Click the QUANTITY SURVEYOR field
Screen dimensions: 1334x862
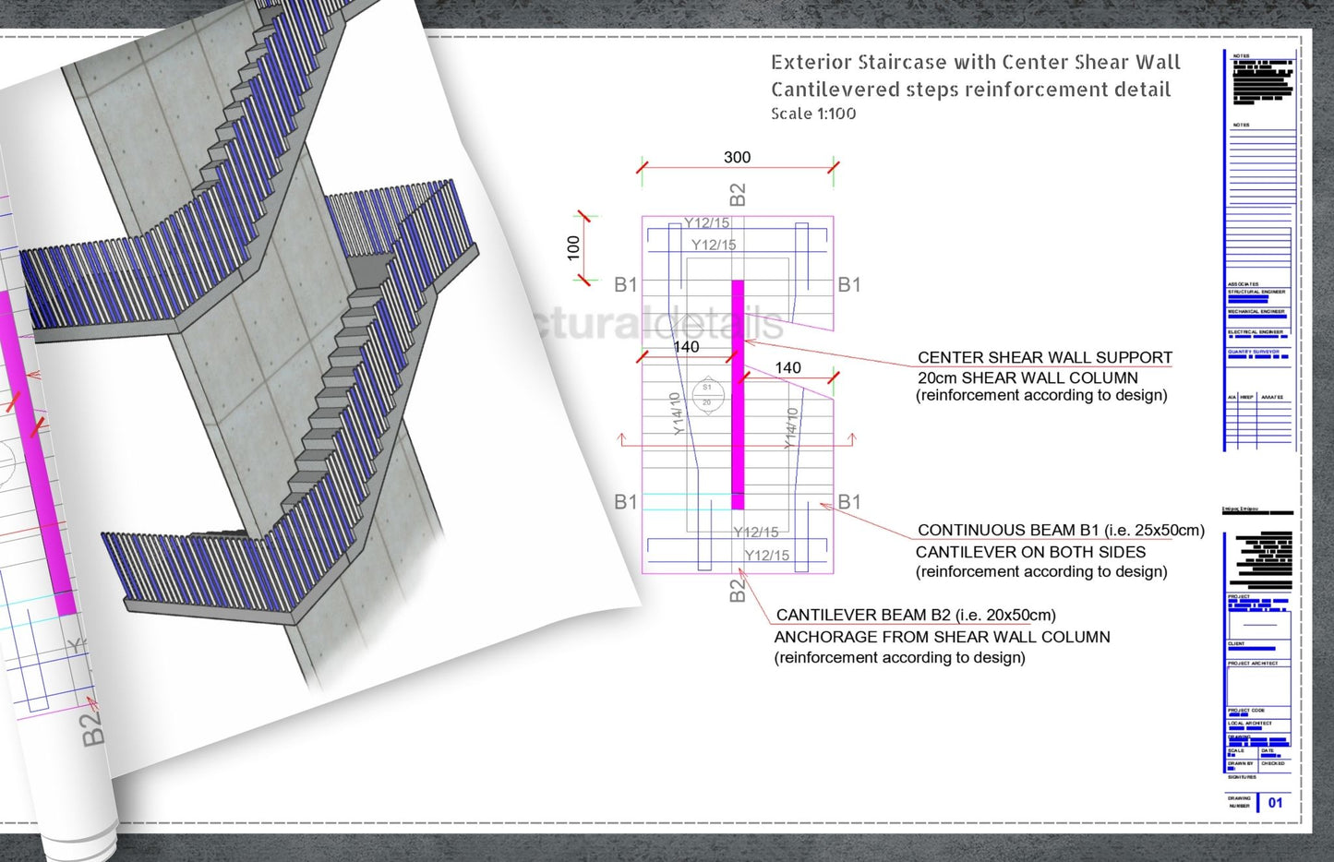tap(1254, 352)
